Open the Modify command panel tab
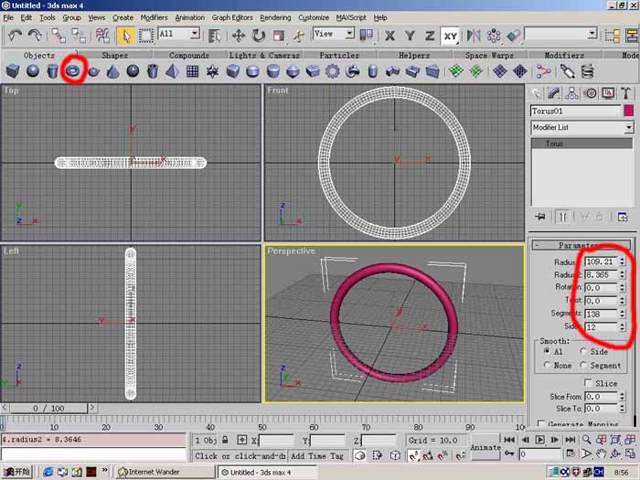Image resolution: width=640 pixels, height=480 pixels. click(554, 93)
